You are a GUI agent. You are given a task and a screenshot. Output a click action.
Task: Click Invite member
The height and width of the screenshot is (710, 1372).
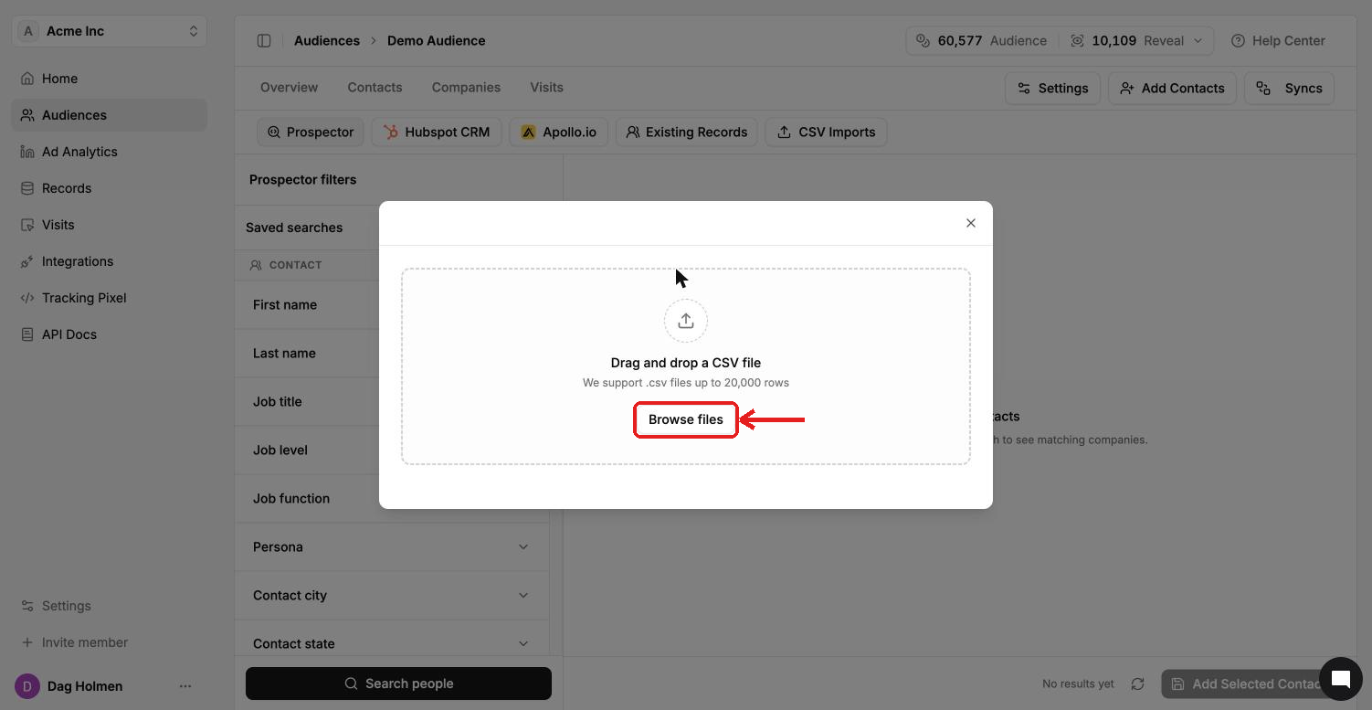[110, 642]
